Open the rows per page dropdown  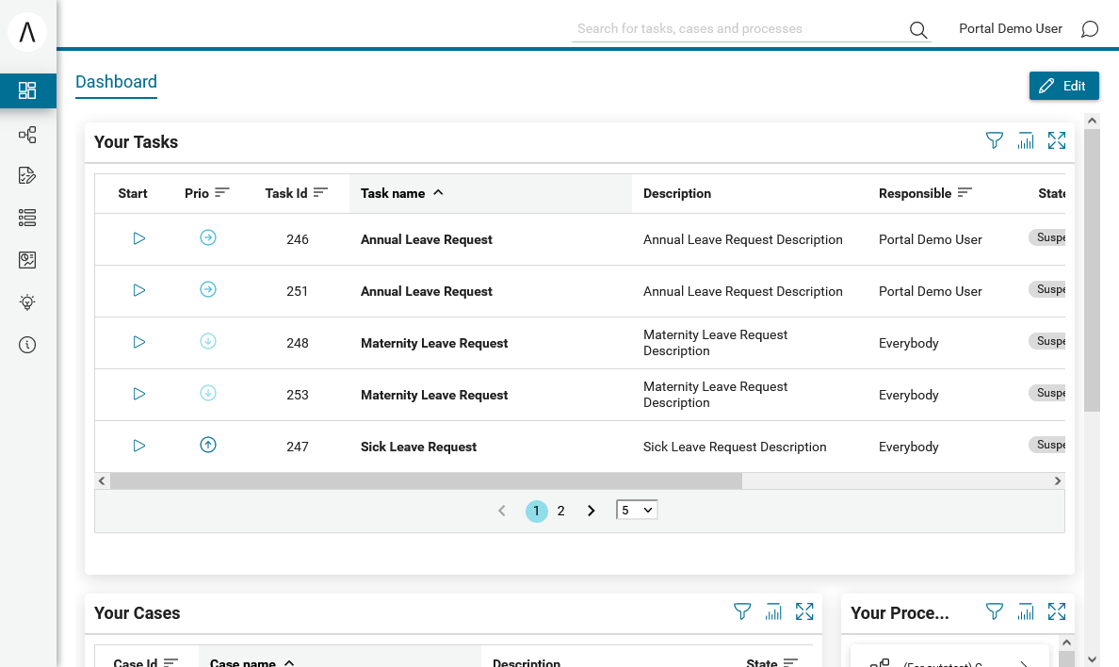(x=637, y=510)
